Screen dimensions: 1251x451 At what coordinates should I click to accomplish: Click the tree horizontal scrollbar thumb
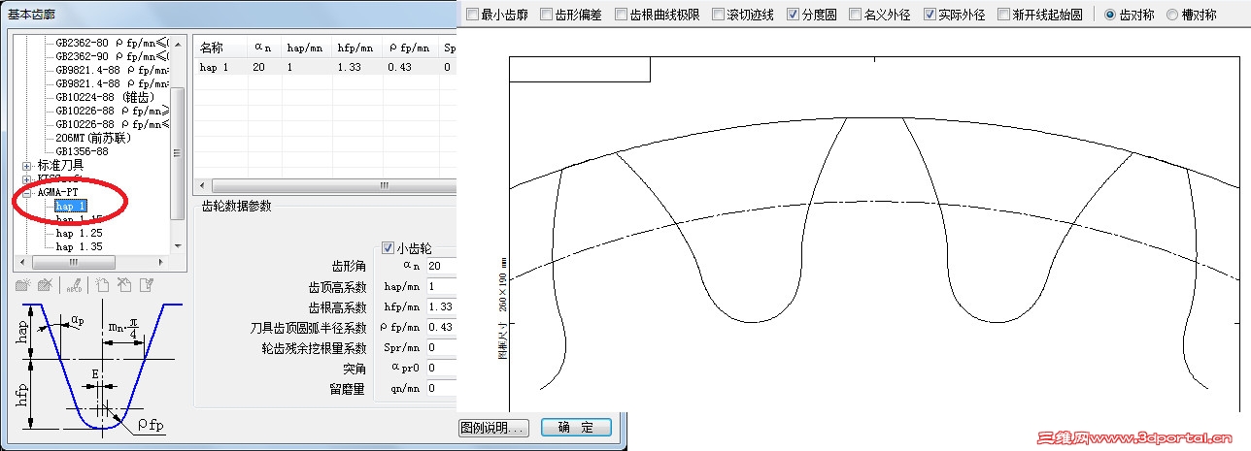(74, 262)
